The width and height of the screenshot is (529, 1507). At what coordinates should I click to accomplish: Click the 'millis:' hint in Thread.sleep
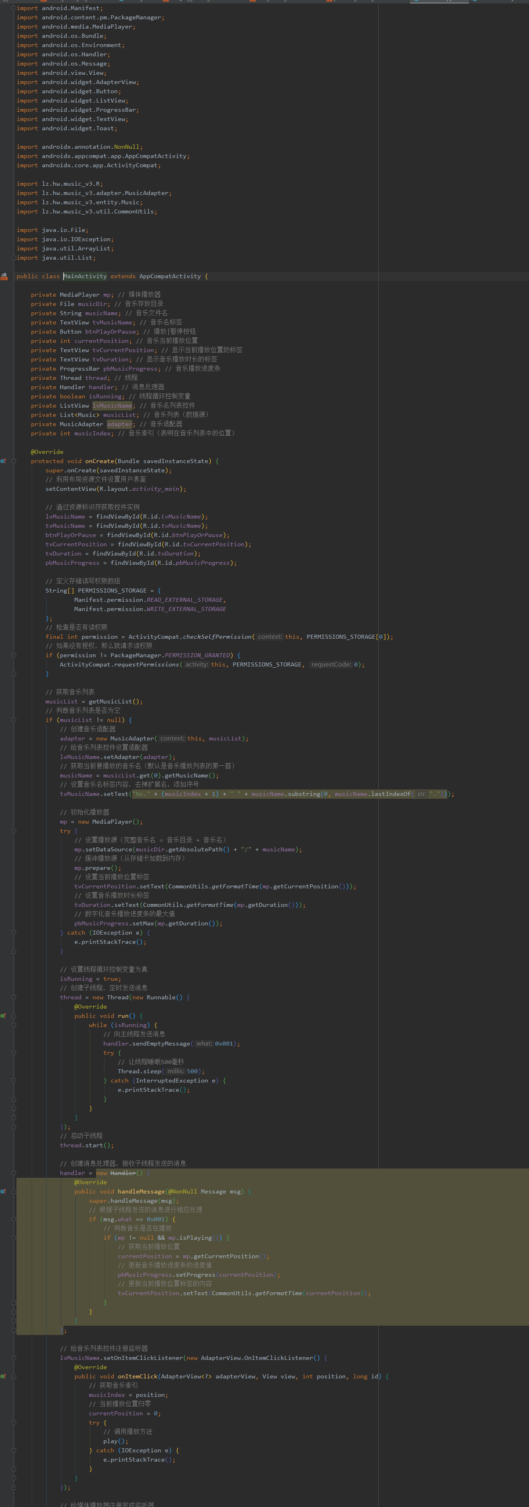click(176, 1071)
